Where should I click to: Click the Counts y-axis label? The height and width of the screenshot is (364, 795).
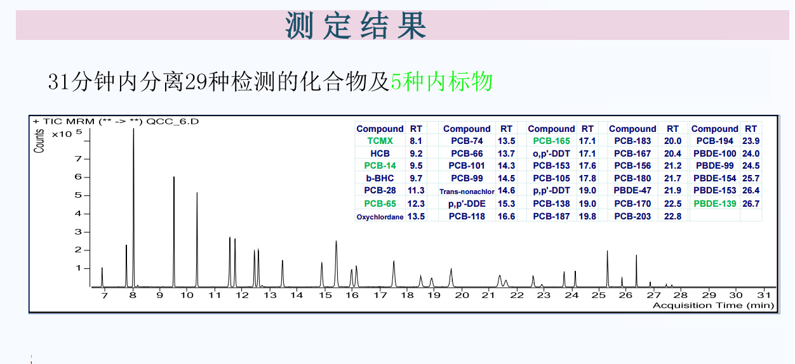[39, 141]
